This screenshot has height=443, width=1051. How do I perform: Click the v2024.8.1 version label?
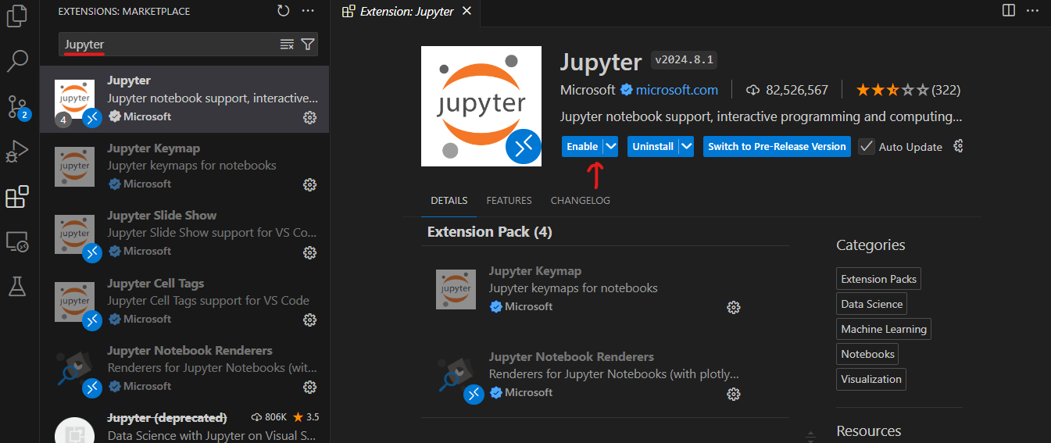pyautogui.click(x=684, y=59)
